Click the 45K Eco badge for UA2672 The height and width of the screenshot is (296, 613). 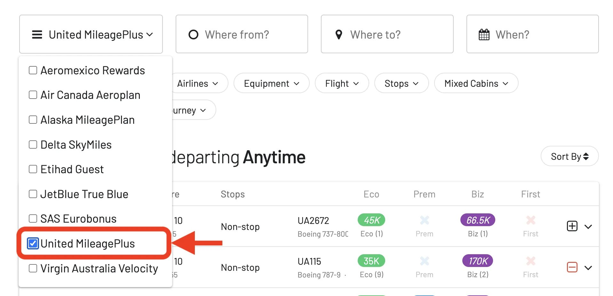(371, 220)
